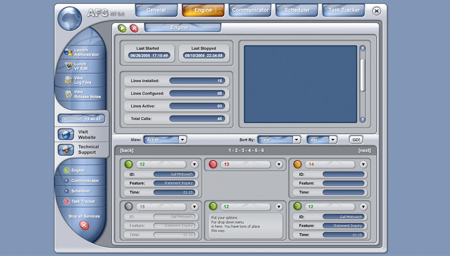450x256 pixels.
Task: Toggle Task Tracker service indicator in sidebar
Action: pos(67,201)
